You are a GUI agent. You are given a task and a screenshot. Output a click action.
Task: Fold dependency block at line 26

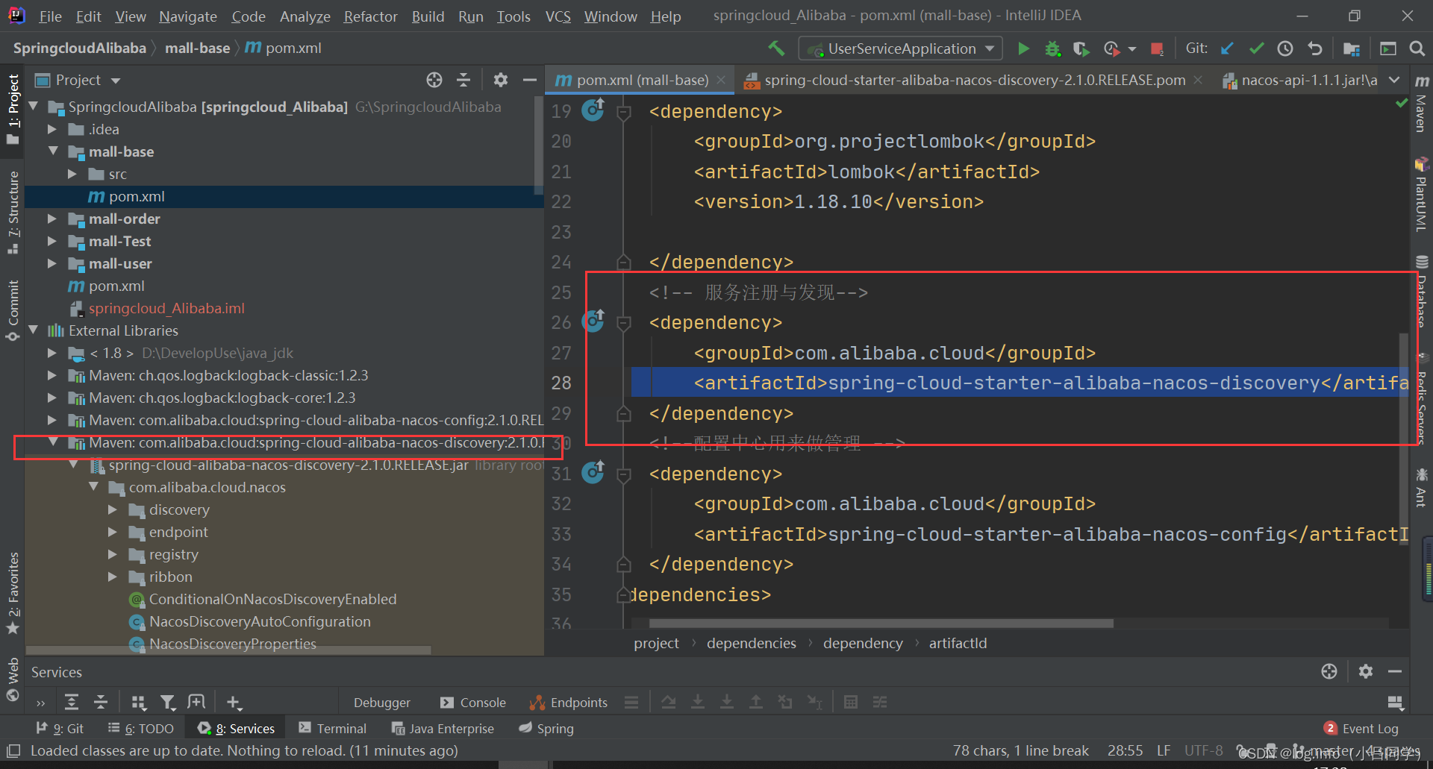tap(624, 323)
